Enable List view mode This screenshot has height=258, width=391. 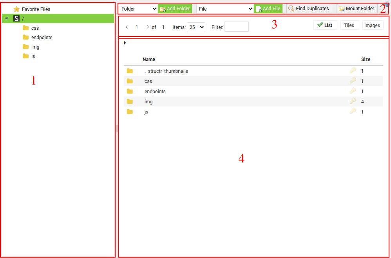(x=325, y=25)
